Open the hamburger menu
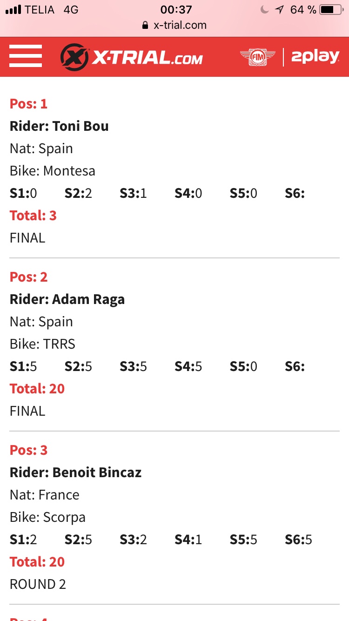The width and height of the screenshot is (349, 621). click(26, 57)
